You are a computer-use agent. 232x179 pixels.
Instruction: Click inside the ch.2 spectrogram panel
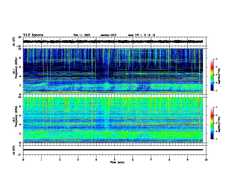[x=113, y=120]
